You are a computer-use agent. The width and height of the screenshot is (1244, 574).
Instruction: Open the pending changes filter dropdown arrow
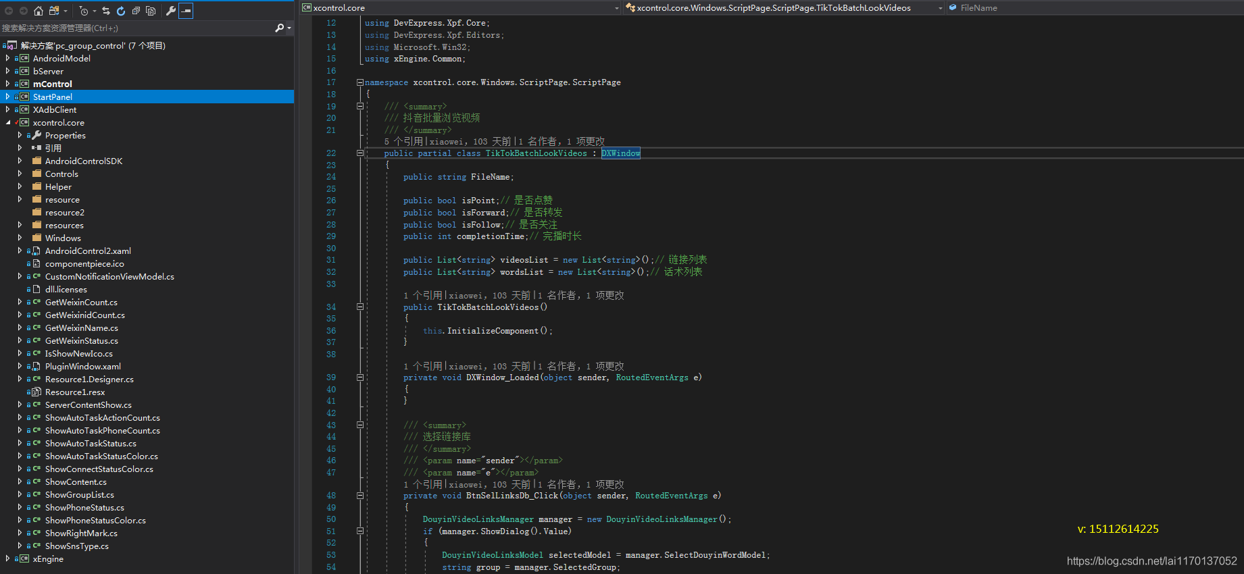click(x=95, y=11)
